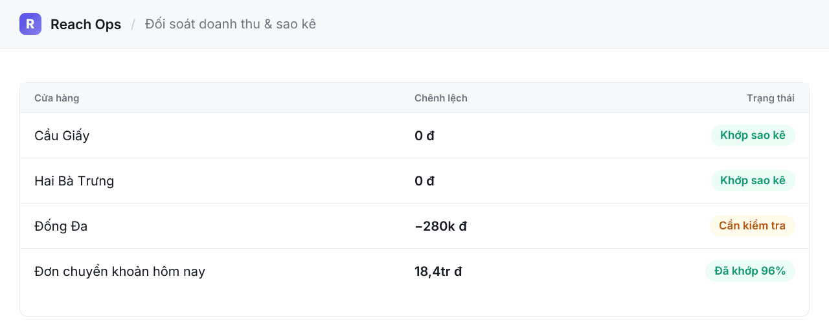Open the Cầu Giấy store row
The image size is (829, 336).
click(414, 136)
